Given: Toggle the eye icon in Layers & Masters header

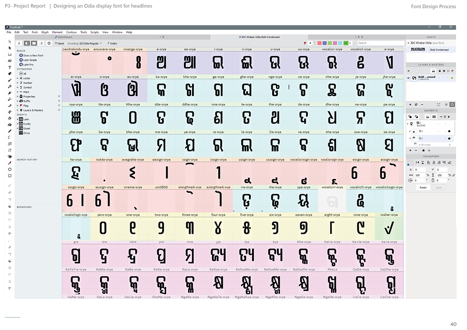Looking at the screenshot, I should [409, 71].
